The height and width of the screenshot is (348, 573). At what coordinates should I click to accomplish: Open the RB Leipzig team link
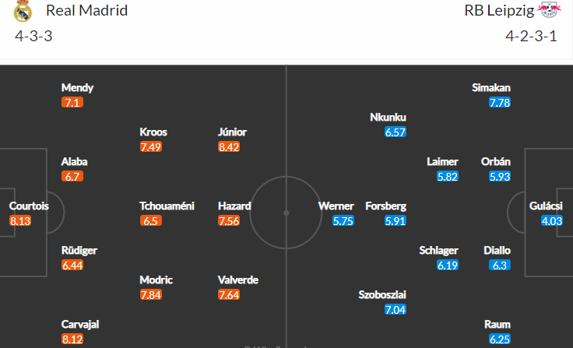click(x=499, y=11)
